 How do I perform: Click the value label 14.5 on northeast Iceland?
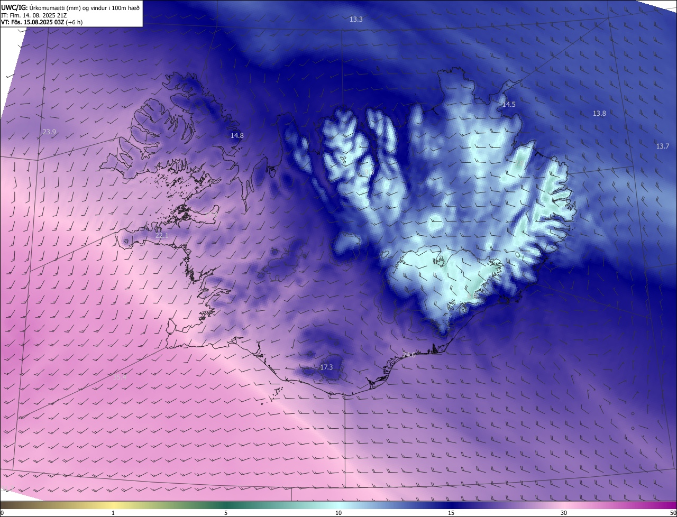(508, 105)
